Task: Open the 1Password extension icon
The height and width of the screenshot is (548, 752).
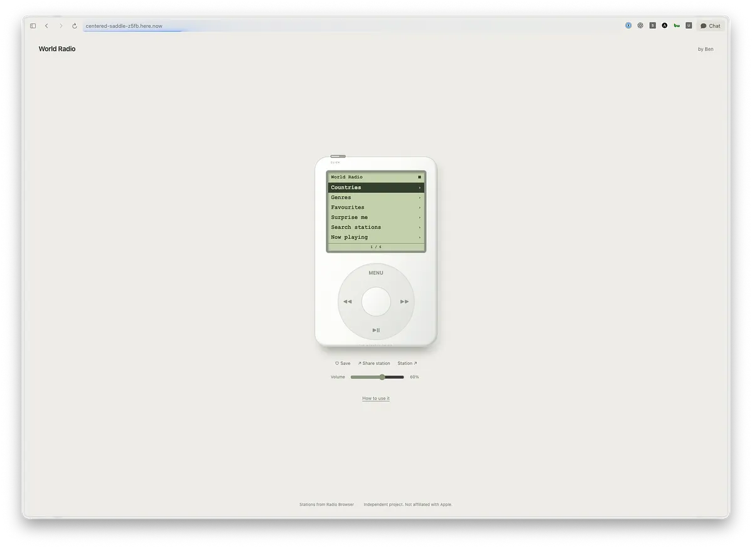Action: (x=629, y=26)
